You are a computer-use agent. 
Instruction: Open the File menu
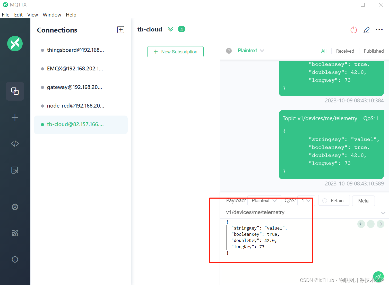[5, 15]
